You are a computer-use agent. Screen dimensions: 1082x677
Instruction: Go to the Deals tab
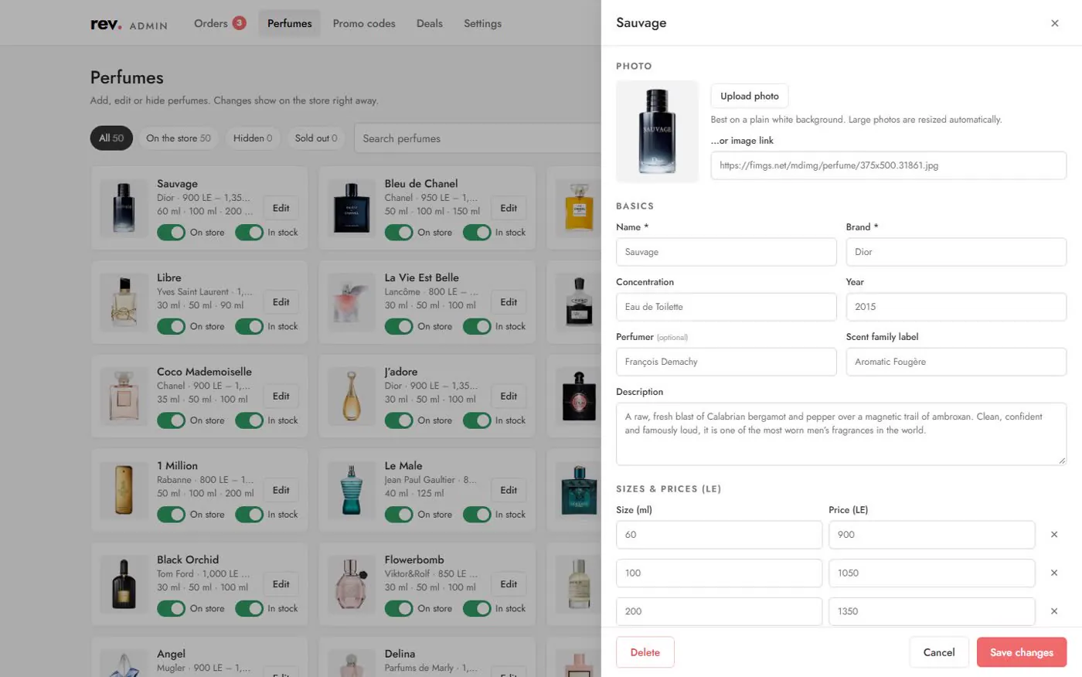[430, 23]
